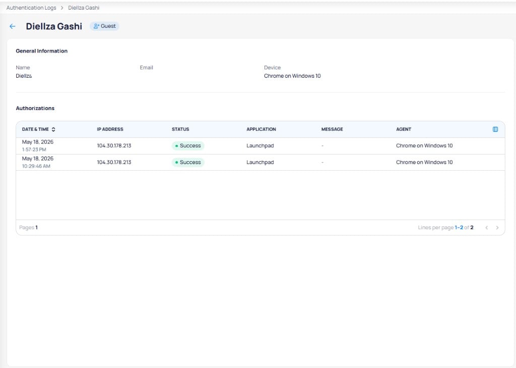Open the column settings icon in table header
The image size is (516, 368).
pyautogui.click(x=495, y=129)
